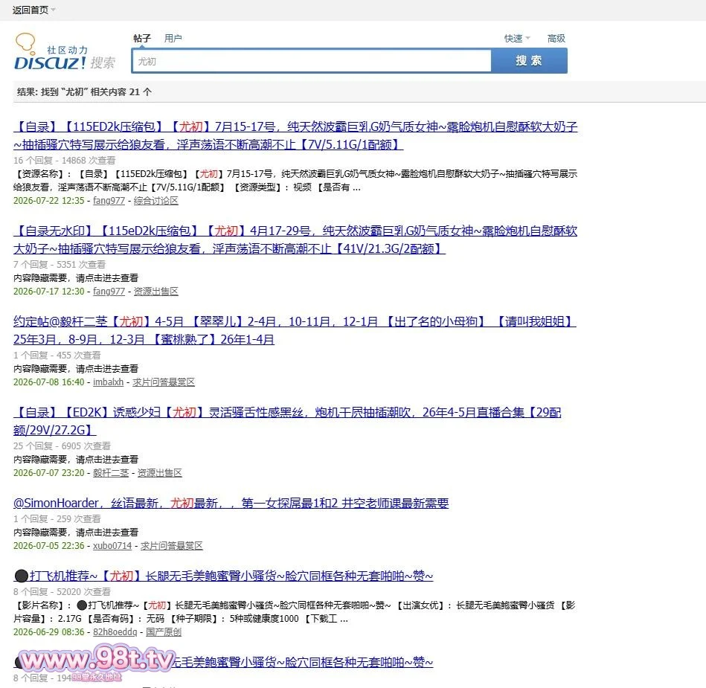Click the text 8 个回复 - 52020 次查看

click(62, 591)
